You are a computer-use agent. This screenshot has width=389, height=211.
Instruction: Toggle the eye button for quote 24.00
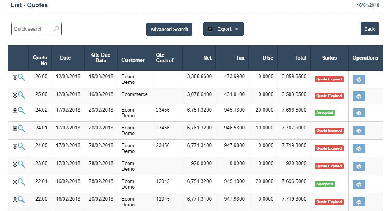(x=359, y=148)
